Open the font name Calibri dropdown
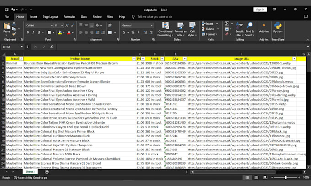 pyautogui.click(x=52, y=26)
